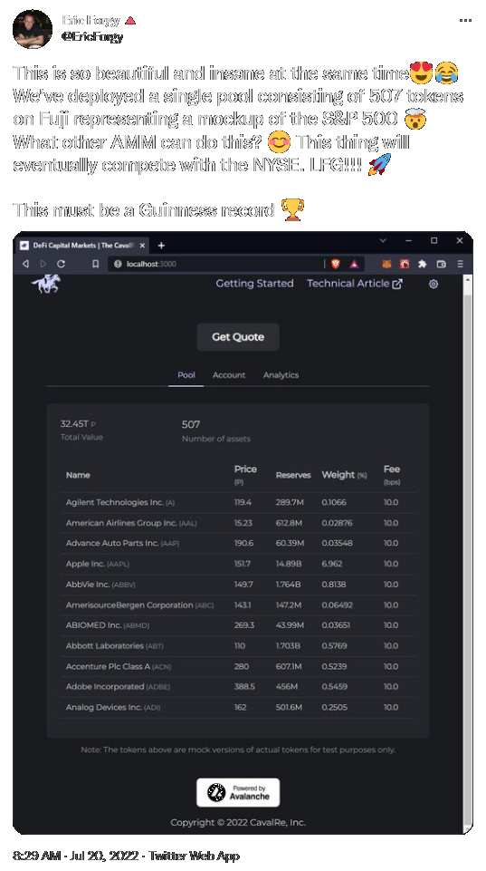
Task: Switch to the Account tab
Action: 229,375
